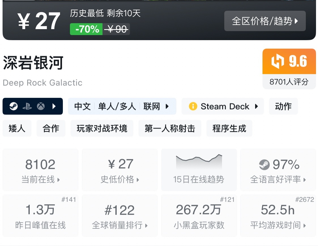Expand language and multiplayer info arrow
Viewport: 318px width, 246px height.
167,106
